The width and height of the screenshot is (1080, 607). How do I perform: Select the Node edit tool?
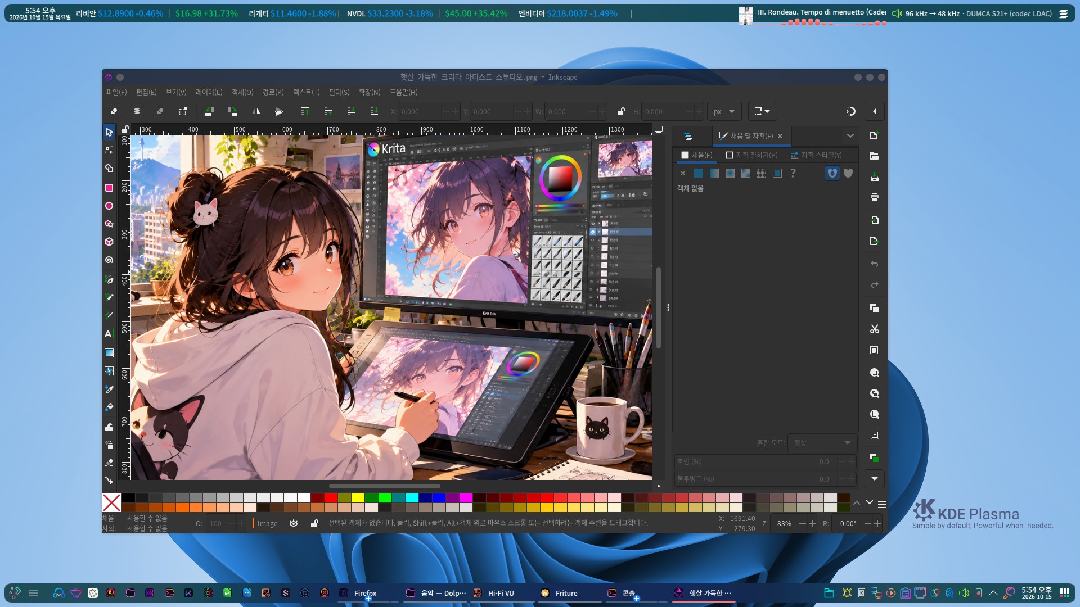(109, 150)
